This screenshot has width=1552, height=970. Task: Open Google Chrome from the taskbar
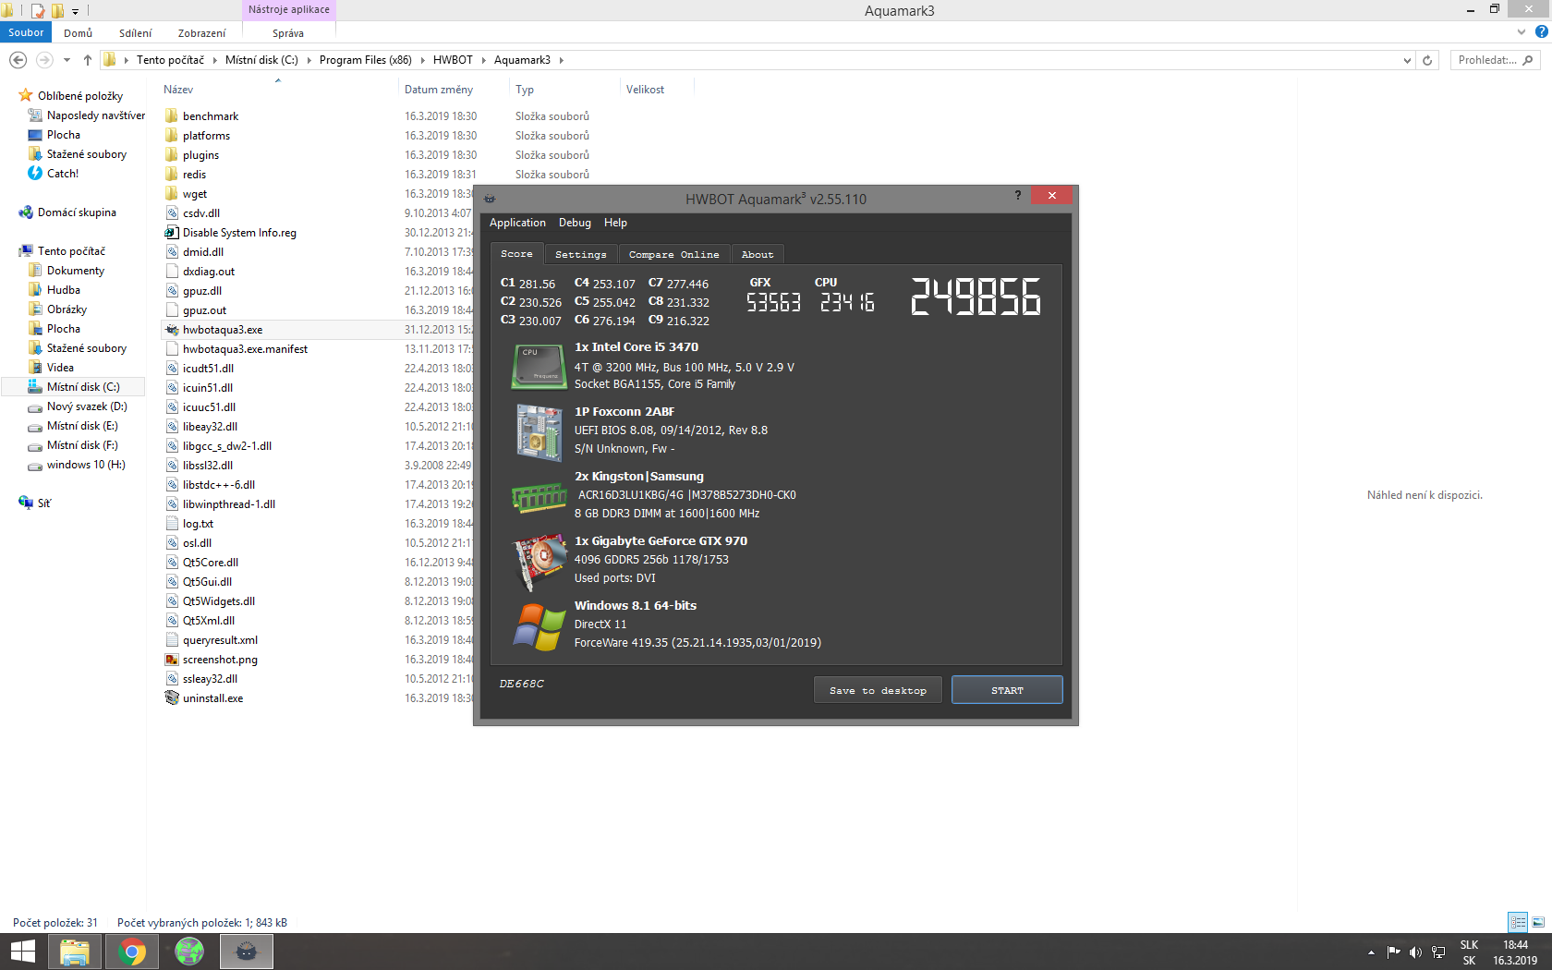point(132,952)
